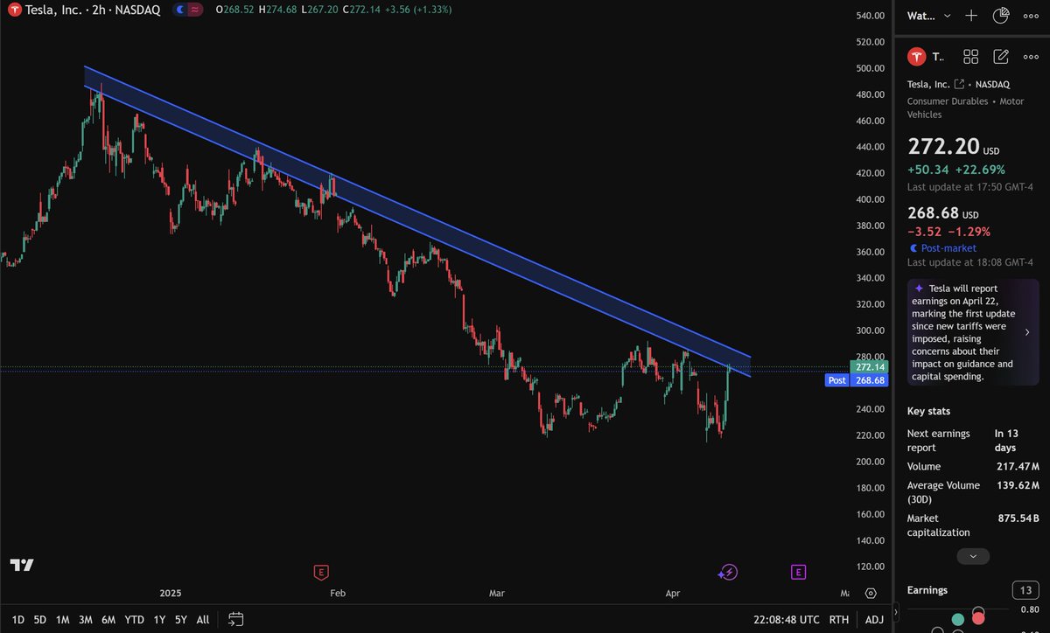Viewport: 1050px width, 633px height.
Task: Select the YTD time range tab
Action: [x=134, y=619]
